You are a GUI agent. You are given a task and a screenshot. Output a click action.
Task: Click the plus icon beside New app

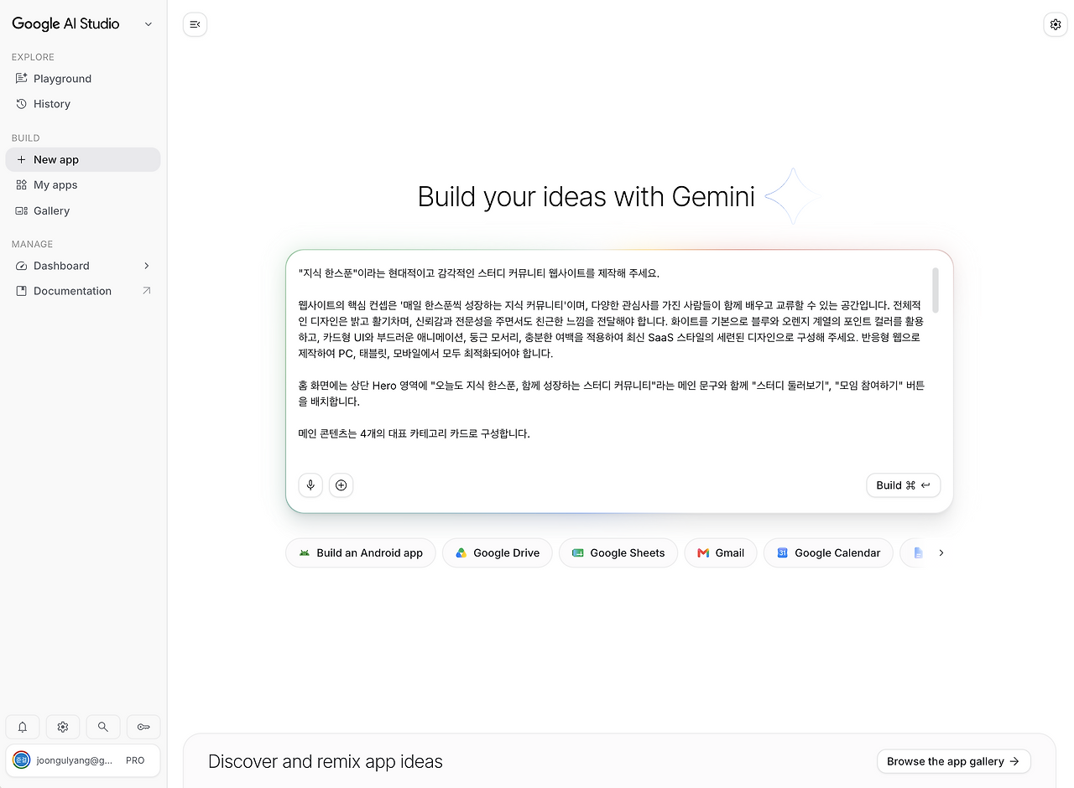[22, 159]
